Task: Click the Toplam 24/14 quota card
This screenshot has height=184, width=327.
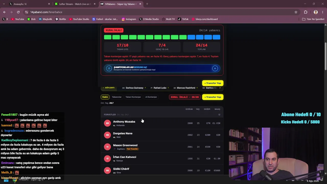Action: [202, 47]
